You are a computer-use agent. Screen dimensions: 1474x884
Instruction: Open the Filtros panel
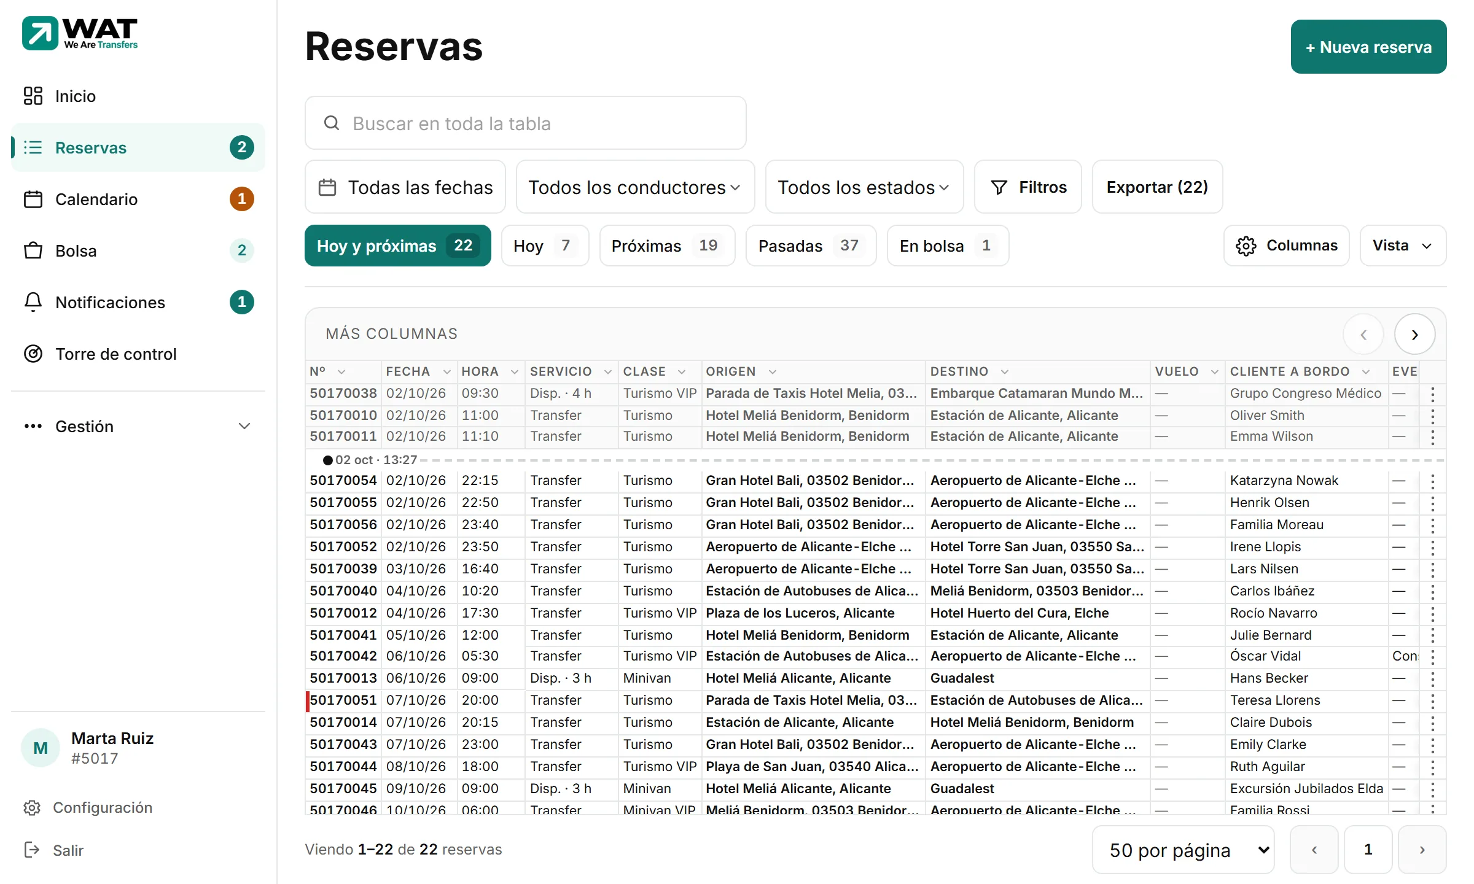click(x=1028, y=187)
